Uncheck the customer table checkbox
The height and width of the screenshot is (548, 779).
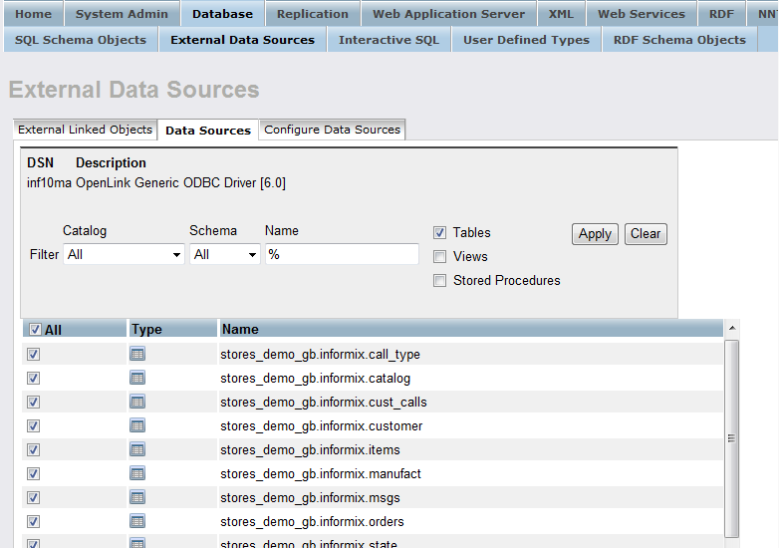coord(33,425)
